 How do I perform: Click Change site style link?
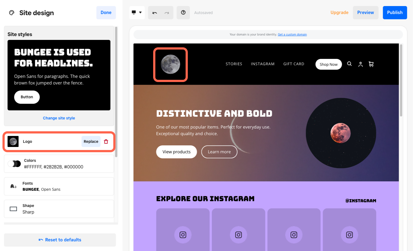click(x=59, y=118)
